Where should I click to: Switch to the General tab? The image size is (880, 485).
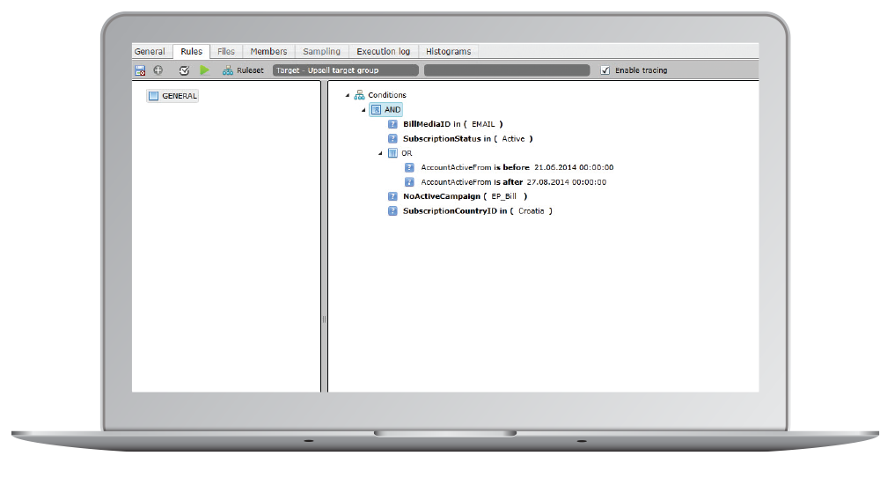pos(150,51)
